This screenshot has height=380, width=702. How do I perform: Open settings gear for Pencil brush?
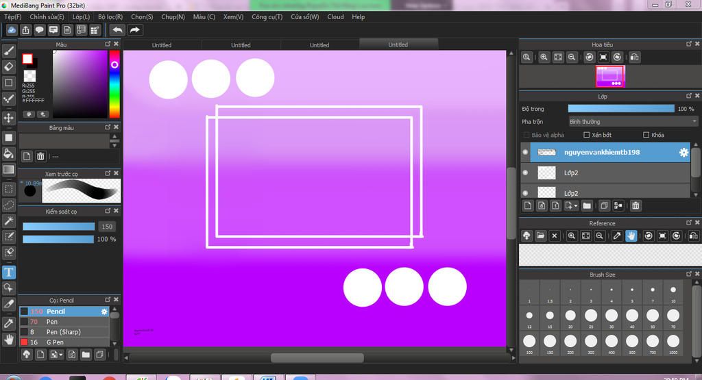(104, 311)
